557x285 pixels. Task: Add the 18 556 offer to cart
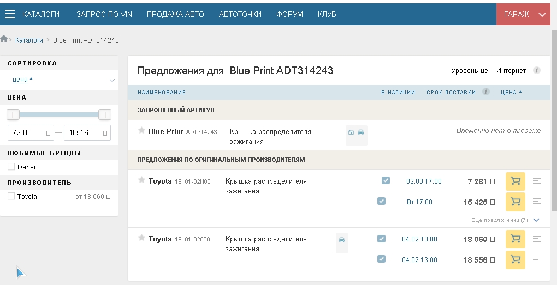pos(515,260)
